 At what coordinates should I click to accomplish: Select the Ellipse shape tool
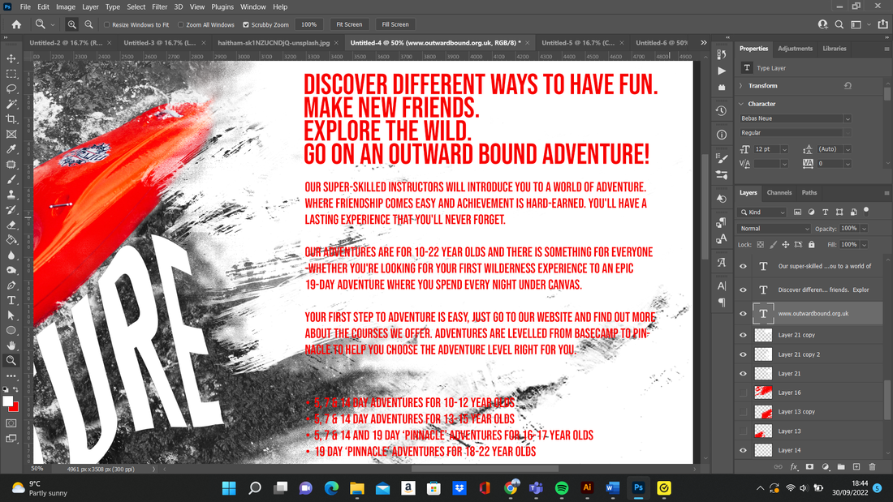click(11, 330)
